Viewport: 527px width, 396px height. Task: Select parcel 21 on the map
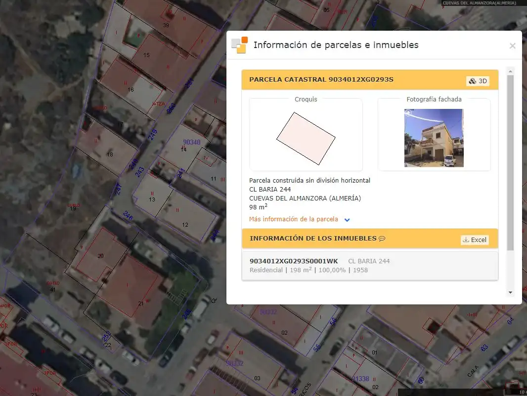point(141,303)
